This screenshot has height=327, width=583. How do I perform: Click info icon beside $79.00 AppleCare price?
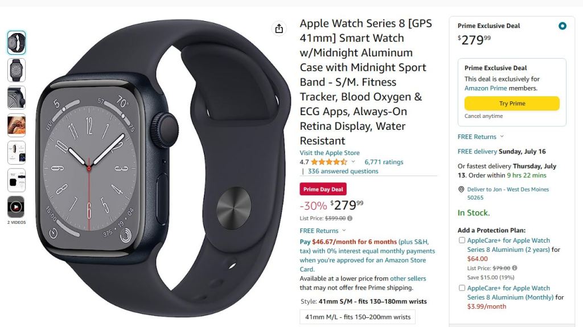(515, 268)
